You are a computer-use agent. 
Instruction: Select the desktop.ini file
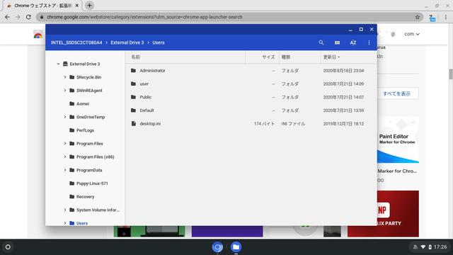click(251, 124)
